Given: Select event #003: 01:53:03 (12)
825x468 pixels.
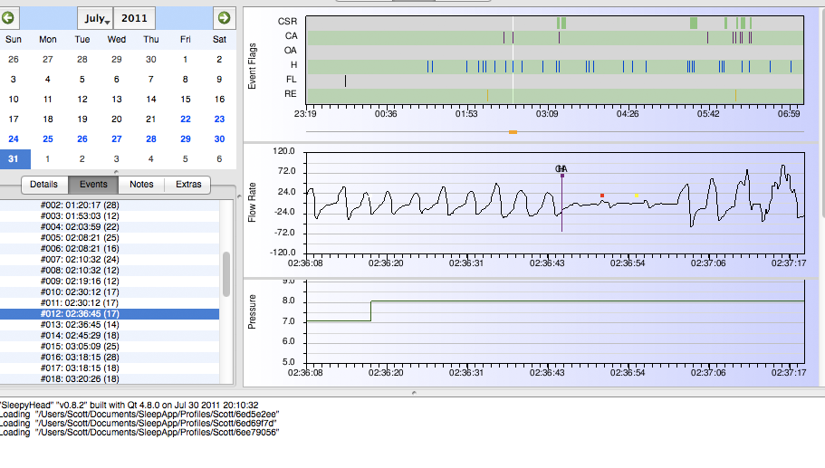Looking at the screenshot, I should click(x=110, y=216).
